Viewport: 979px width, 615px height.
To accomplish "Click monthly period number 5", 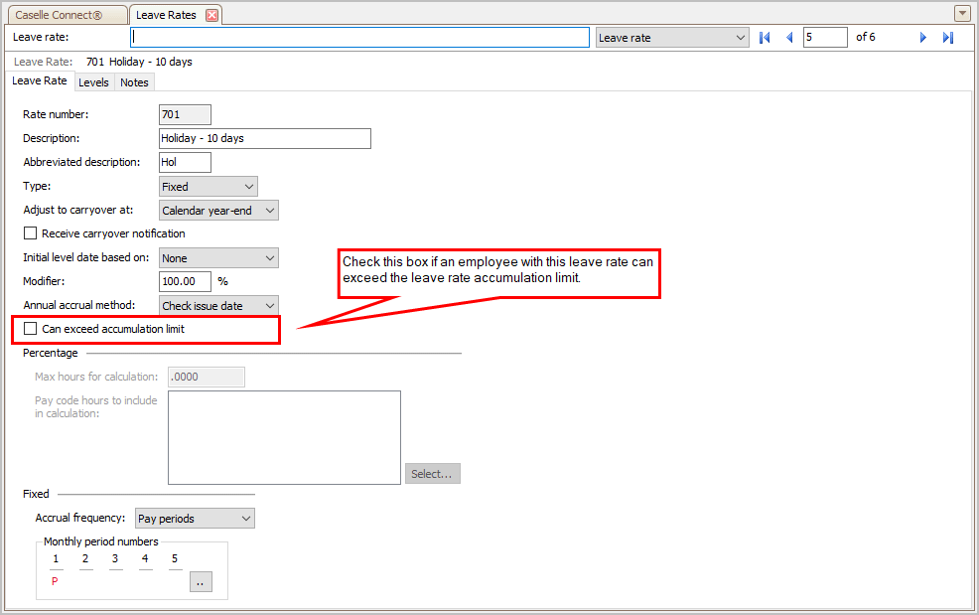I will coord(175,558).
